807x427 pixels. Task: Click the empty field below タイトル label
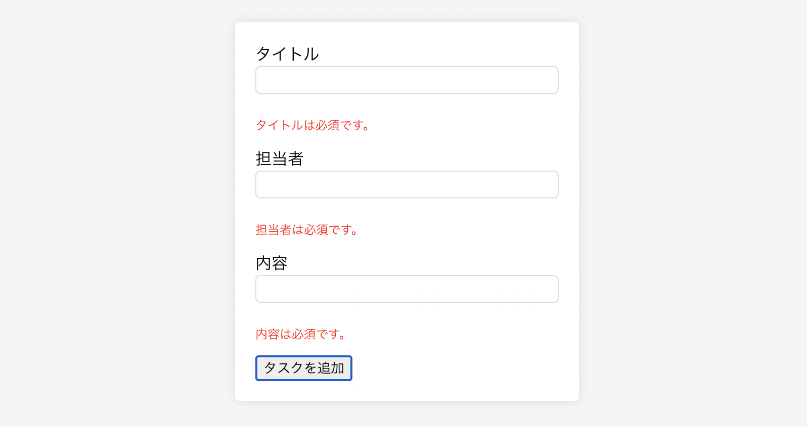tap(407, 80)
